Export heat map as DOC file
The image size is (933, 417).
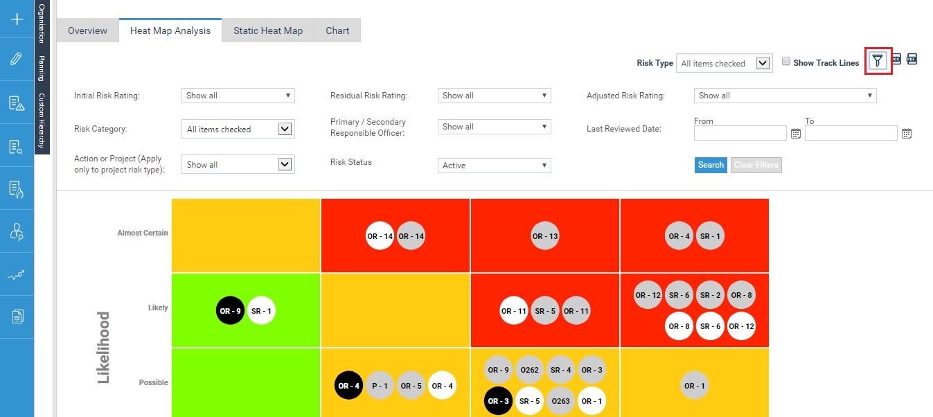pos(896,60)
